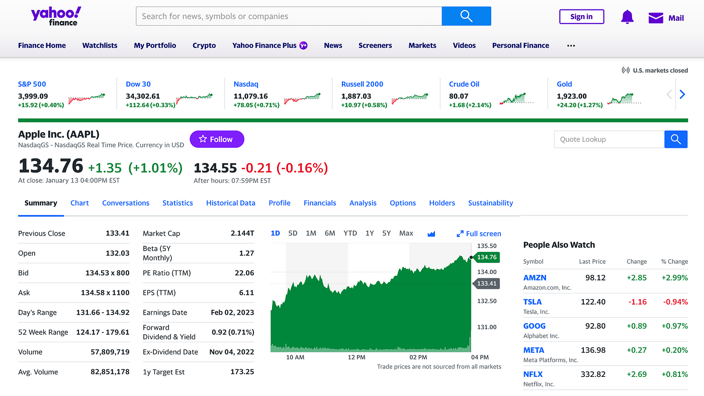704x396 pixels.
Task: Select the 6M chart range
Action: point(330,233)
